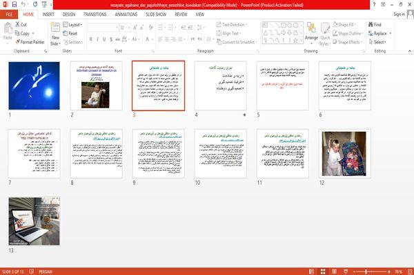Screen dimensions: 414x275
Task: Click the Format Painter tool
Action: point(30,42)
